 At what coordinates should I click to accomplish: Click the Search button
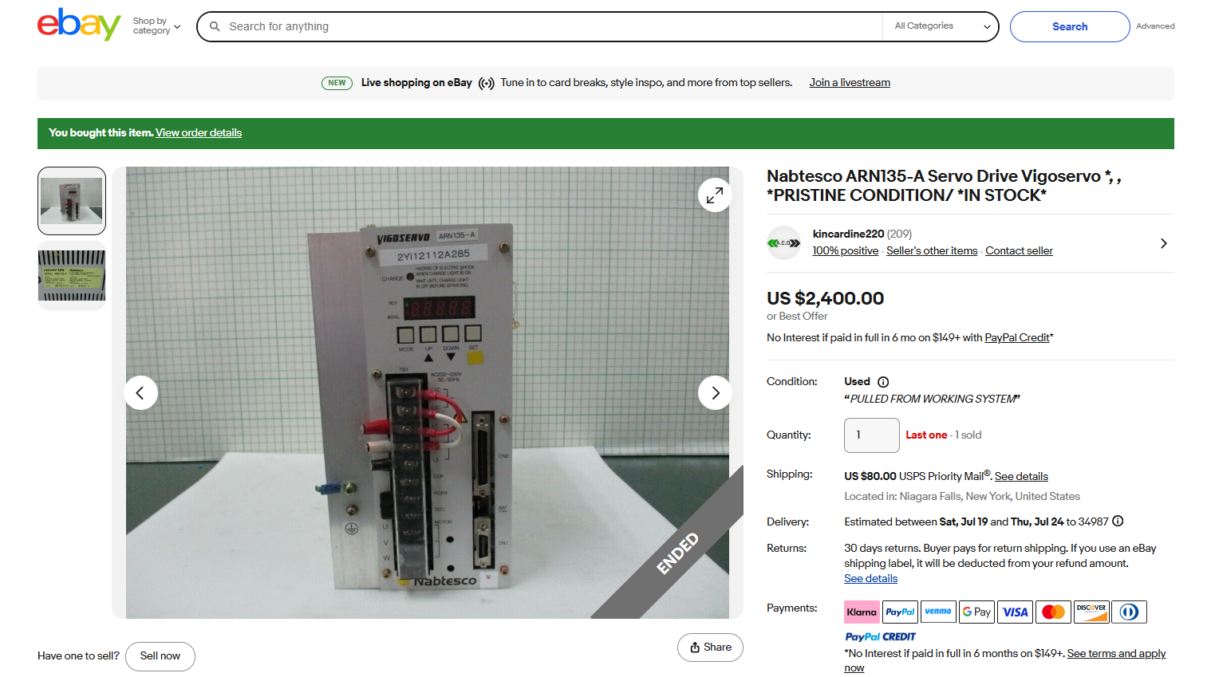click(x=1069, y=26)
